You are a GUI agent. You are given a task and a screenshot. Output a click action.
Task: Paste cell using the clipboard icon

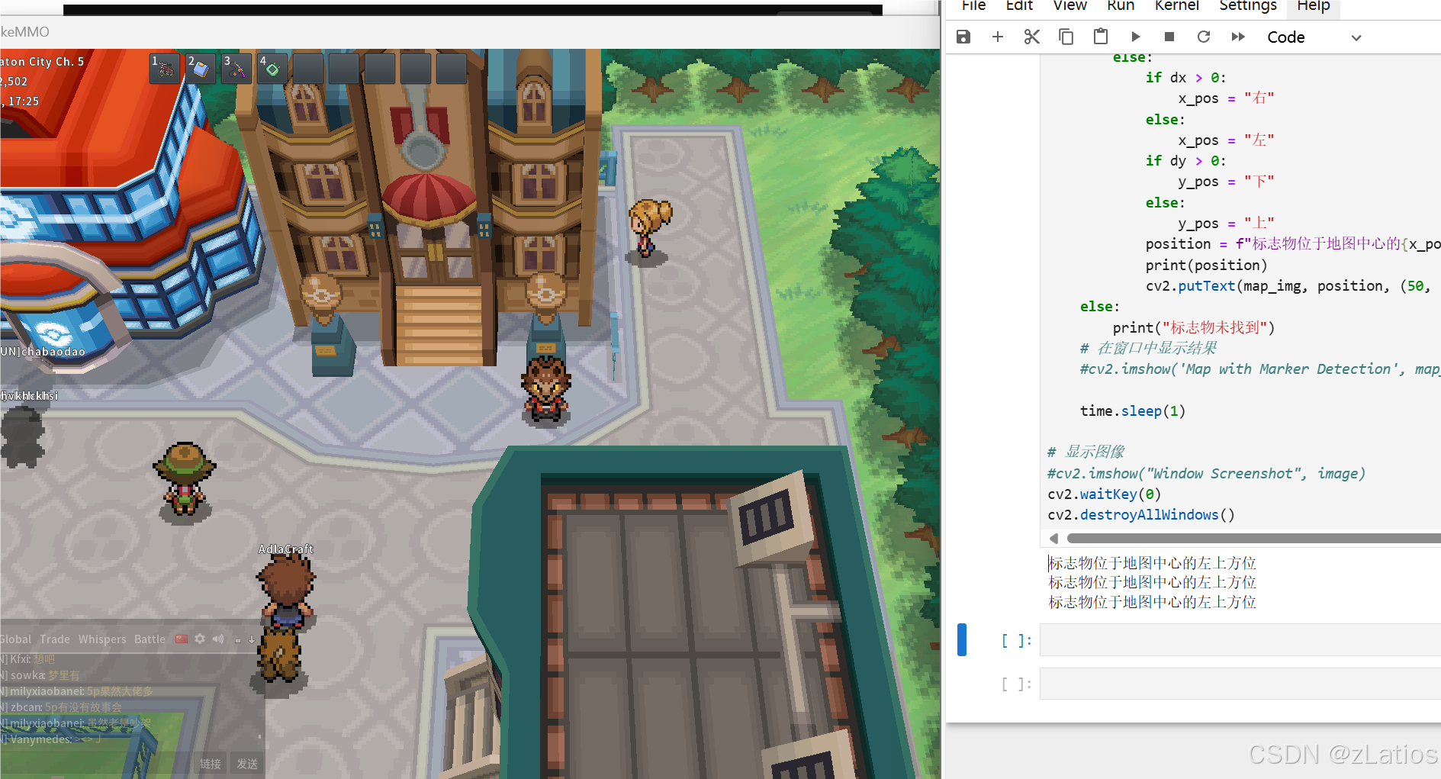click(x=1101, y=37)
